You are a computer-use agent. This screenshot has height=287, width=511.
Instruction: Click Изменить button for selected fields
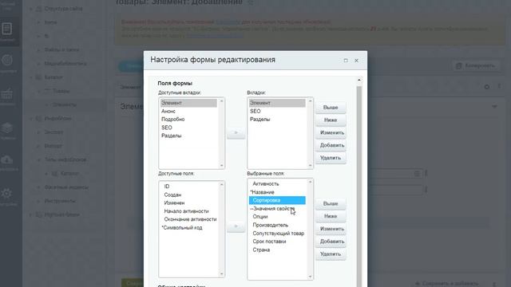(331, 229)
